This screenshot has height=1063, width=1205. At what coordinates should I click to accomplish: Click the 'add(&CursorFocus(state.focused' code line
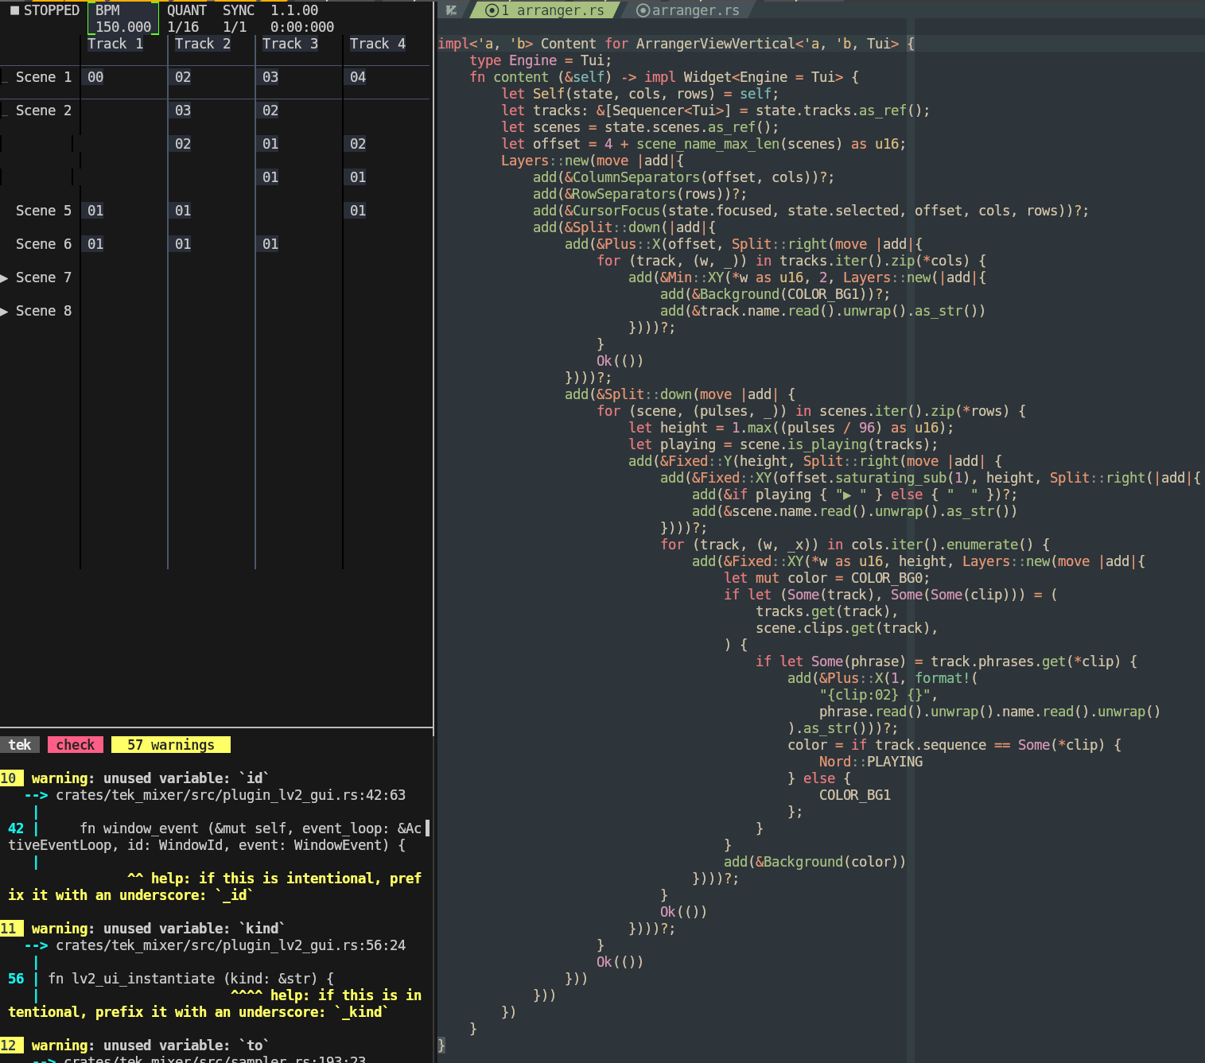tap(811, 211)
